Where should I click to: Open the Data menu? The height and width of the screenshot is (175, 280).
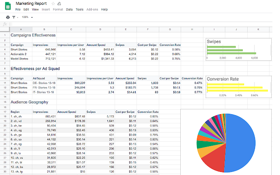(69, 10)
